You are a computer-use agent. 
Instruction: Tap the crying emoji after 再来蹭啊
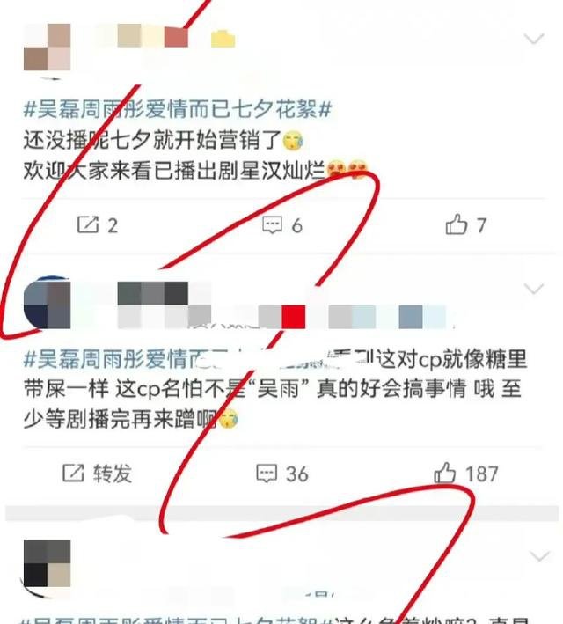click(228, 419)
